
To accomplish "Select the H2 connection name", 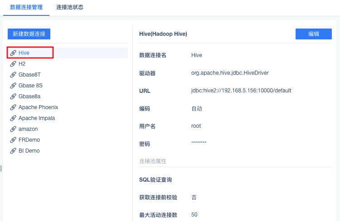I will (22, 64).
